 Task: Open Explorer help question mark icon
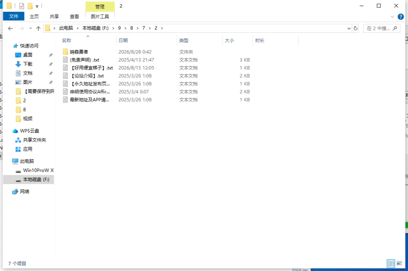tap(401, 17)
